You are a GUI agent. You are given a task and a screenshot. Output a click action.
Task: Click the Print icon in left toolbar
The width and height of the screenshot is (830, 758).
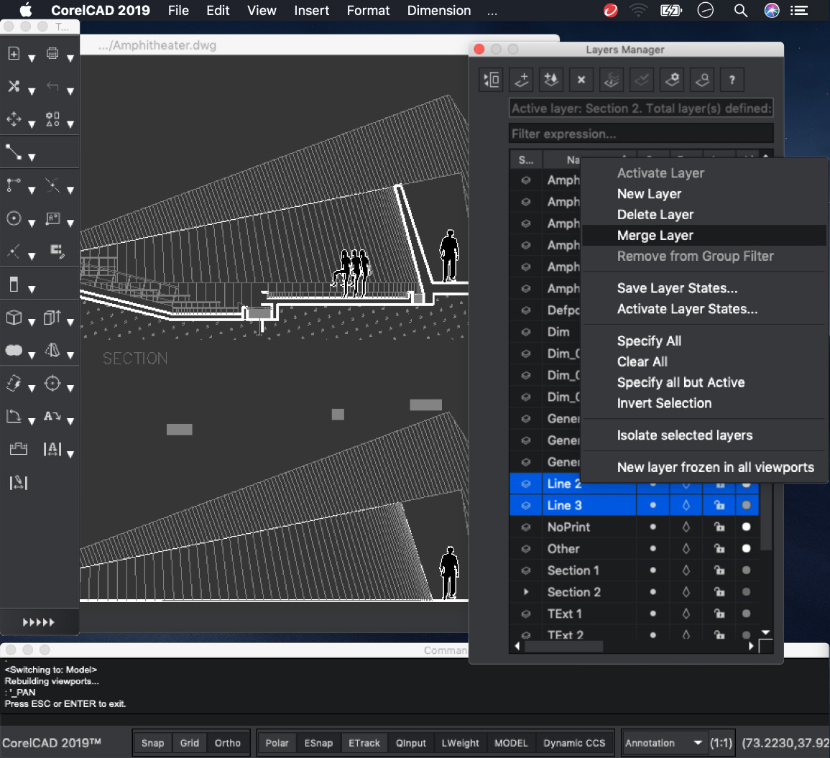click(x=52, y=54)
